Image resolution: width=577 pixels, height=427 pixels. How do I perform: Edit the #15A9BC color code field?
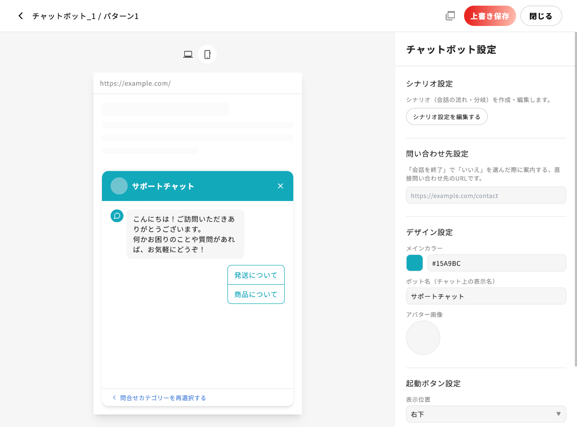(497, 263)
